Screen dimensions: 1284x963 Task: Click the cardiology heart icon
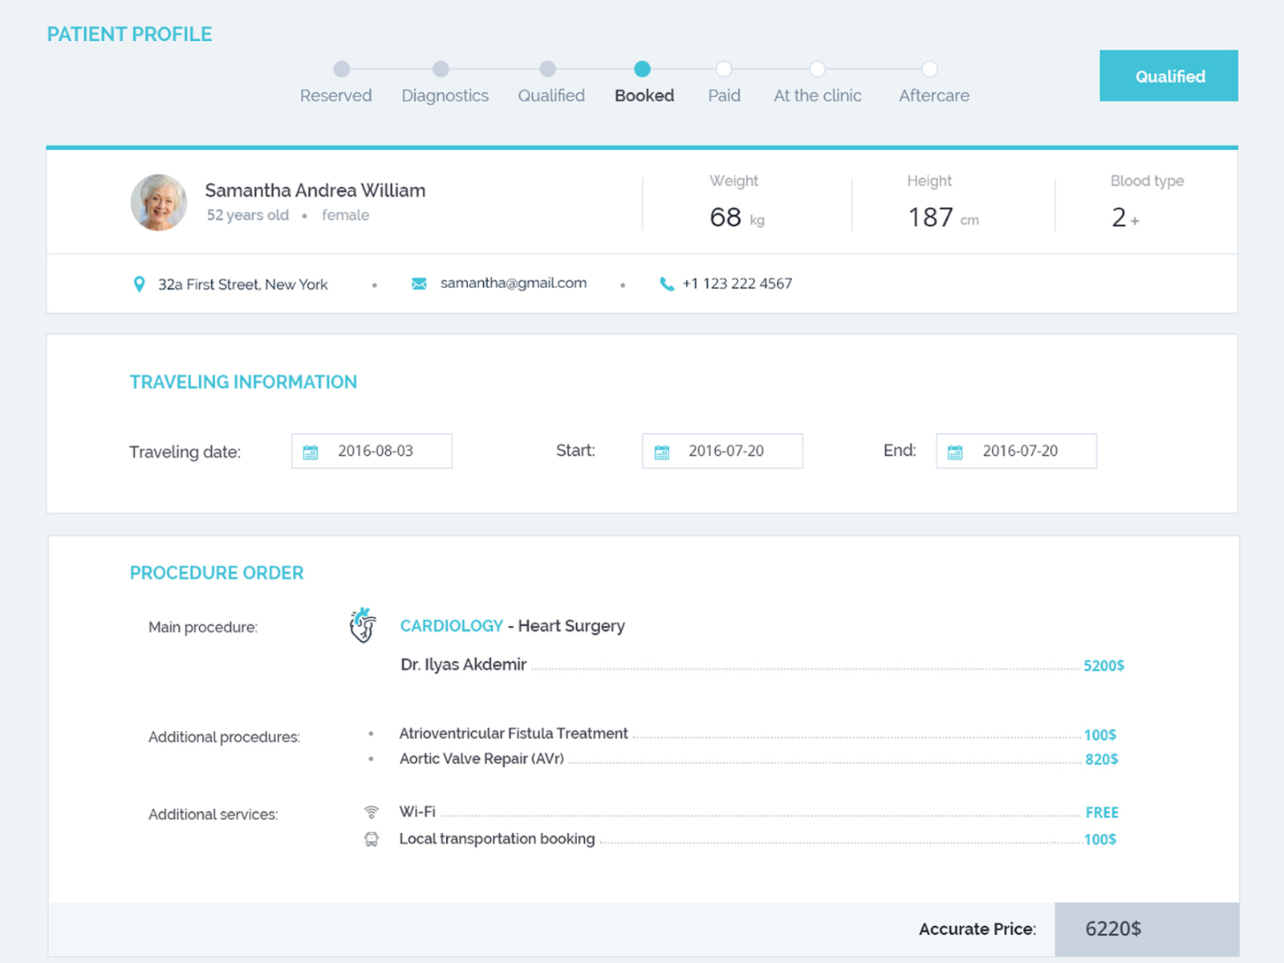pyautogui.click(x=363, y=625)
